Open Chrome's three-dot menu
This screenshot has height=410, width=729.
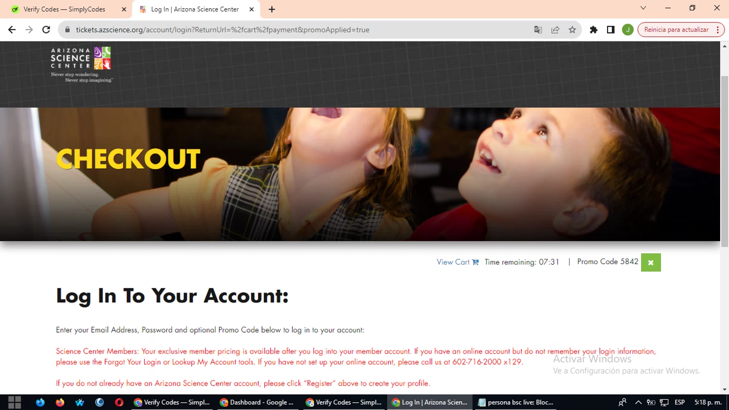click(x=718, y=30)
